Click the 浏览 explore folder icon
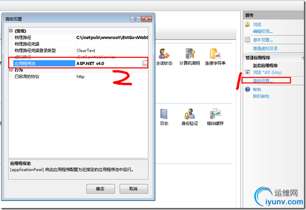The height and width of the screenshot is (210, 306). (x=247, y=24)
